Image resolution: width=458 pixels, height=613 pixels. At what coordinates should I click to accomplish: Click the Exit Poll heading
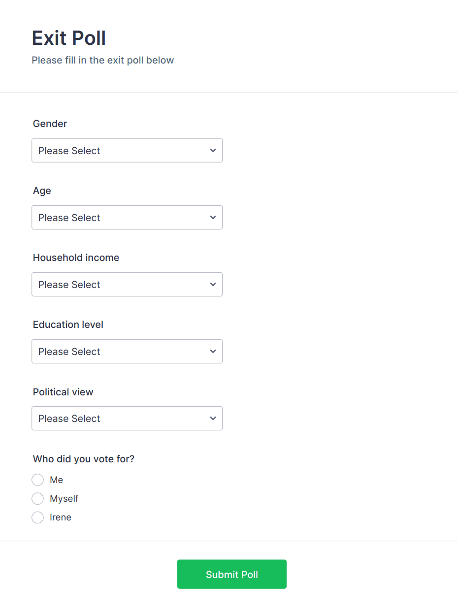(x=68, y=37)
